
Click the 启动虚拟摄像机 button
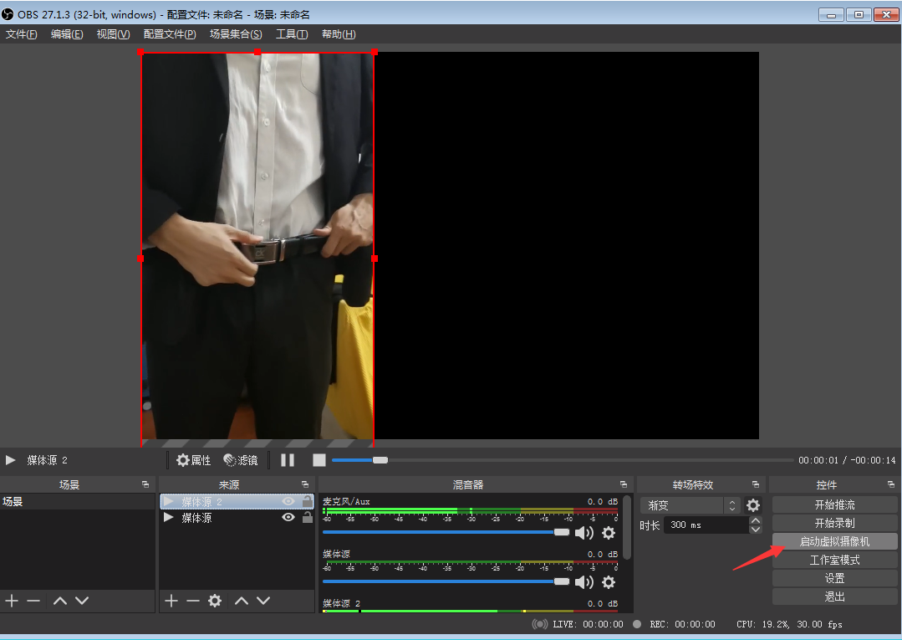834,541
